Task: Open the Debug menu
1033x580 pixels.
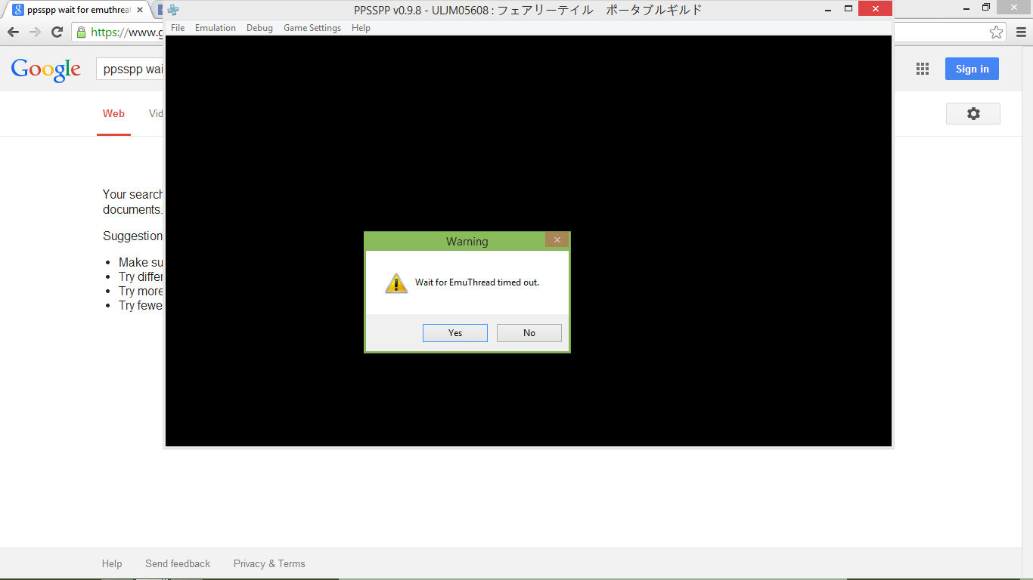Action: click(x=259, y=28)
